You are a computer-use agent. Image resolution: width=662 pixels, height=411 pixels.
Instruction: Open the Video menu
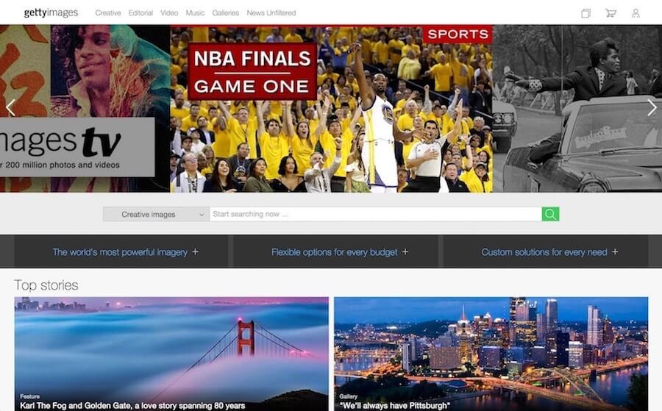tap(169, 13)
